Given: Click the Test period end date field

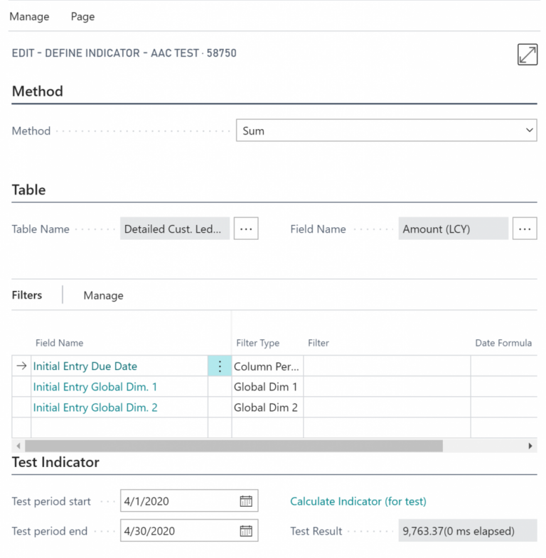Looking at the screenshot, I should point(189,530).
